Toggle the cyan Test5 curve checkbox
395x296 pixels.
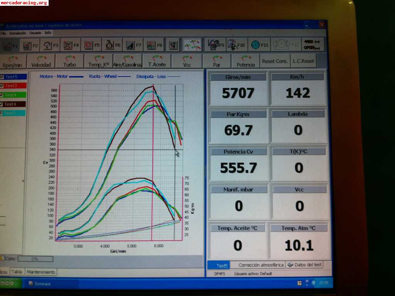pyautogui.click(x=2, y=113)
